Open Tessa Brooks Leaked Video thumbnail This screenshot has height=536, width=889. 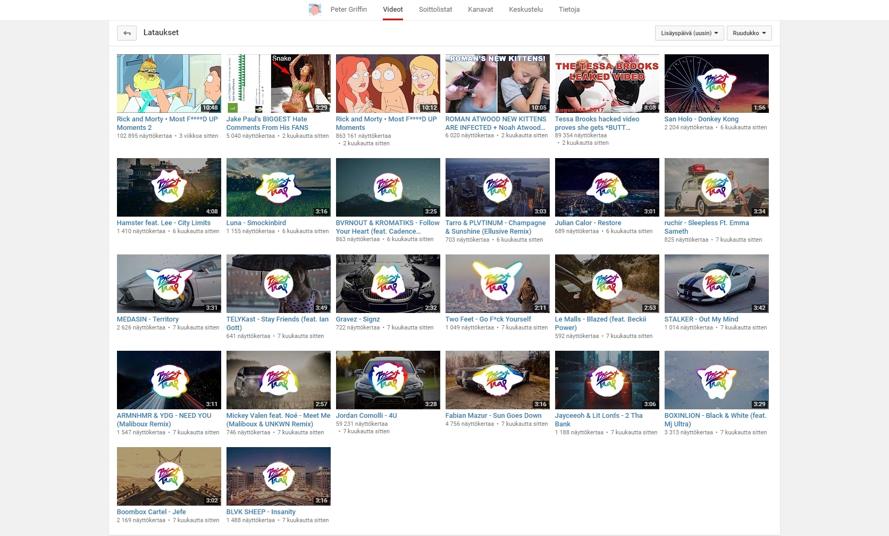coord(607,84)
